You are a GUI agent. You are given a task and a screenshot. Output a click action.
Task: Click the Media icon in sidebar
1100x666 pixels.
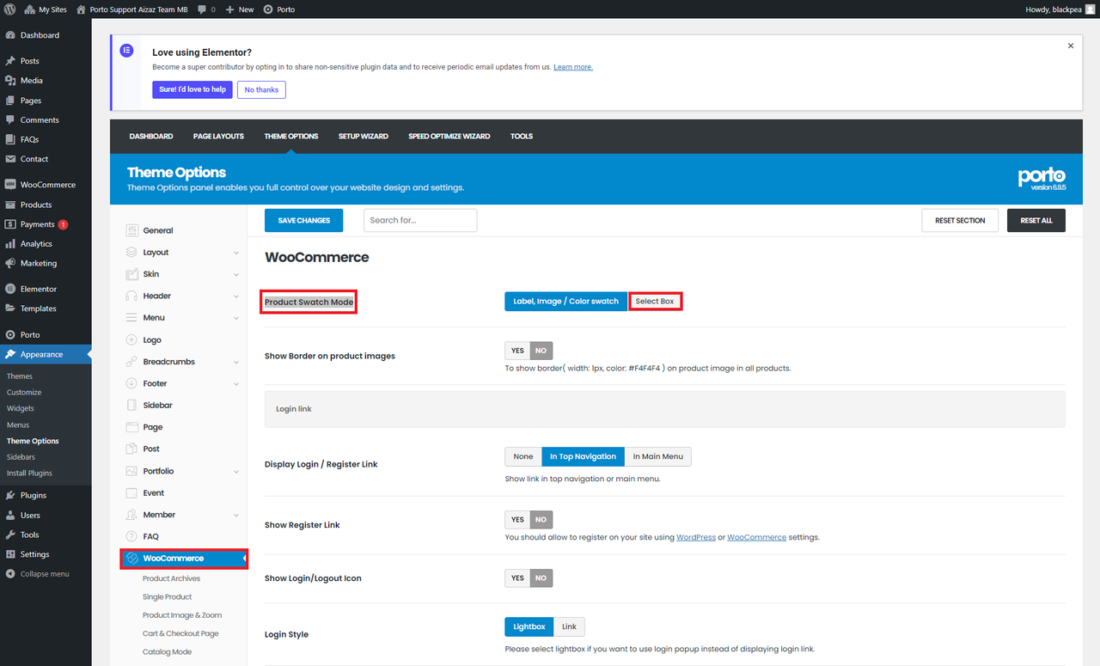coord(10,81)
